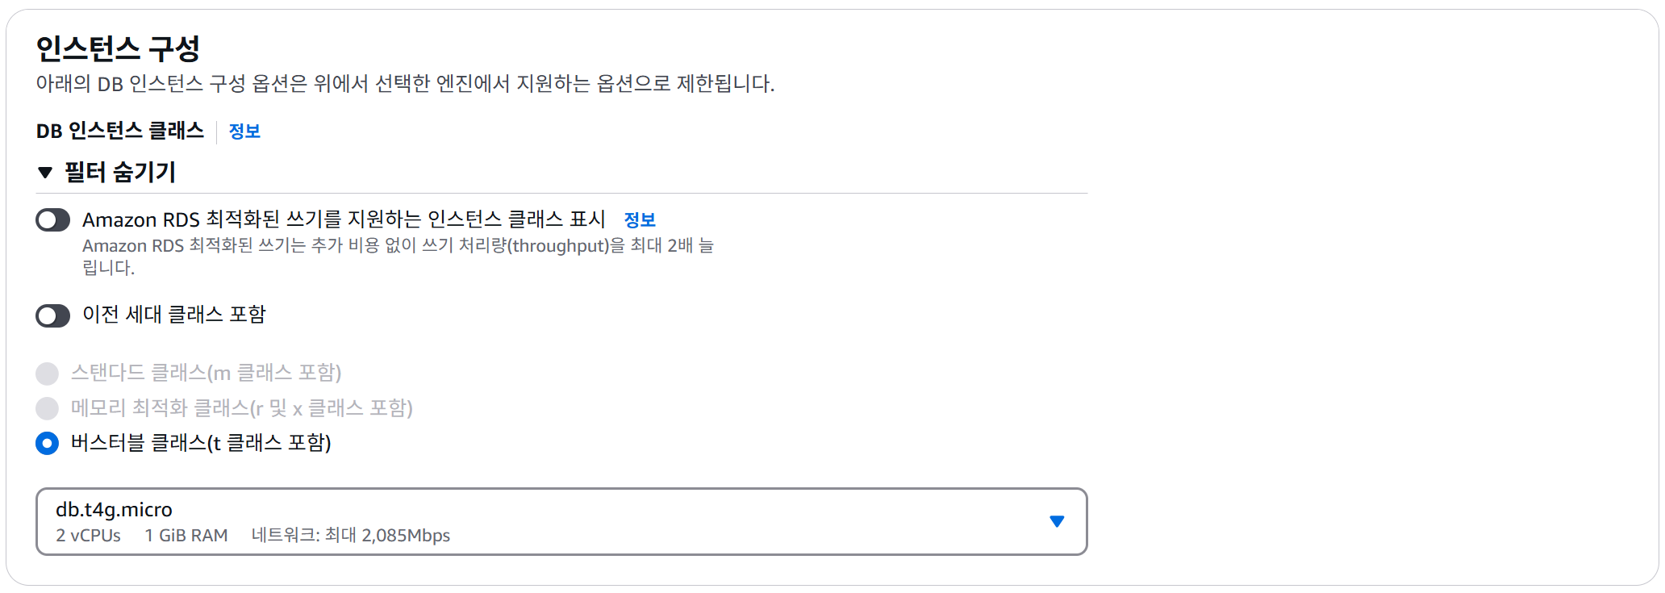Click the 인스턴스 구성 section heading
Screen dimensions: 1665x593
click(118, 49)
